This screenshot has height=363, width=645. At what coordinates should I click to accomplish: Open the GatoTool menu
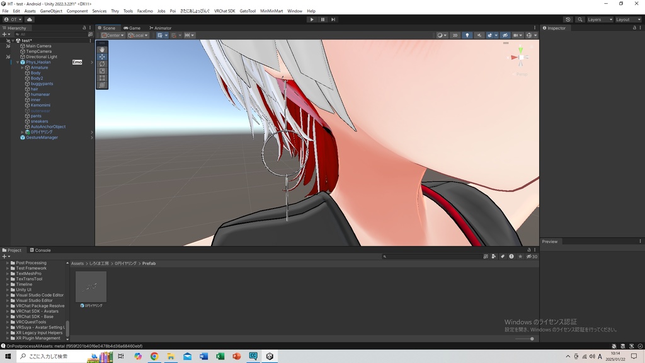click(248, 11)
